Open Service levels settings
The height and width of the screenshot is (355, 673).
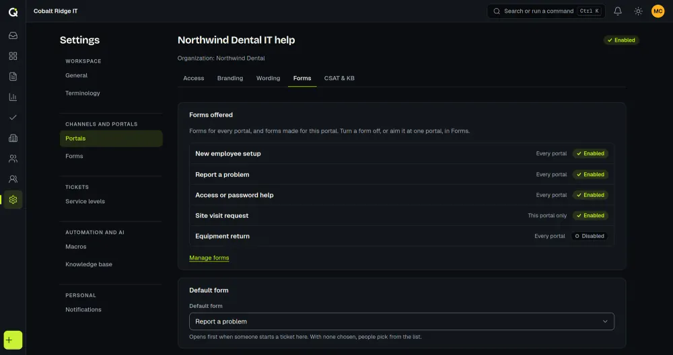click(x=111, y=202)
